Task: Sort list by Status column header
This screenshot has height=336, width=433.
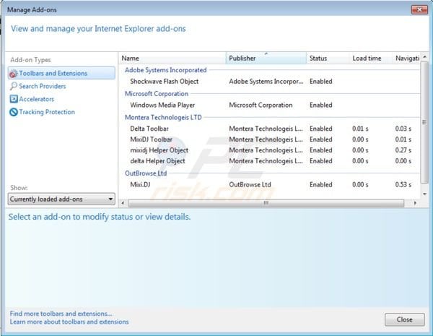Action: (x=328, y=59)
